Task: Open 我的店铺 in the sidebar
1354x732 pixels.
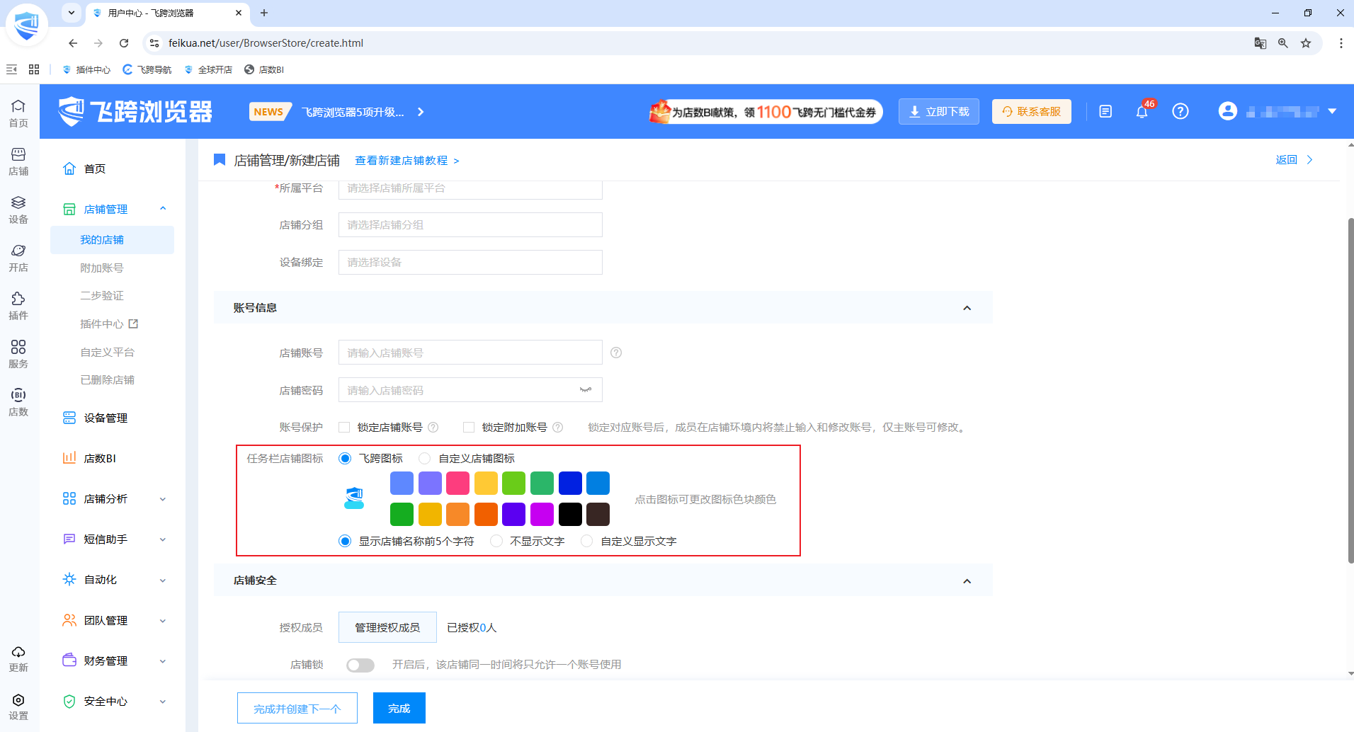Action: coord(112,240)
